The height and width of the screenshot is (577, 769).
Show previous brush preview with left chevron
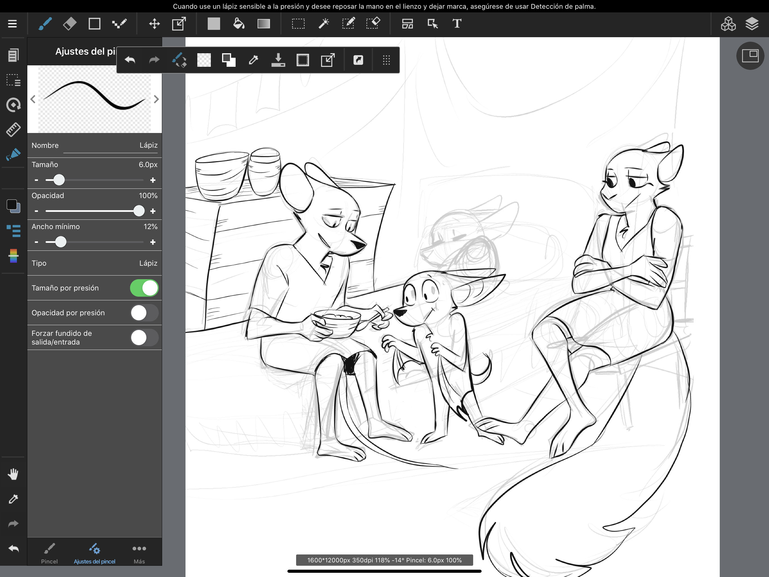[x=33, y=99]
